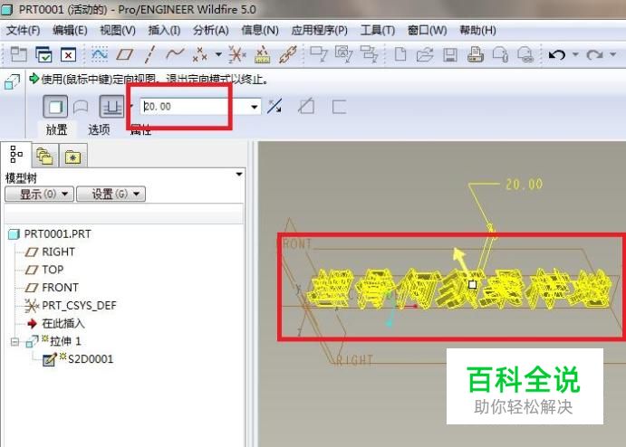Toggle thicken sketch option
Viewport: 626px width, 447px height.
coord(339,107)
